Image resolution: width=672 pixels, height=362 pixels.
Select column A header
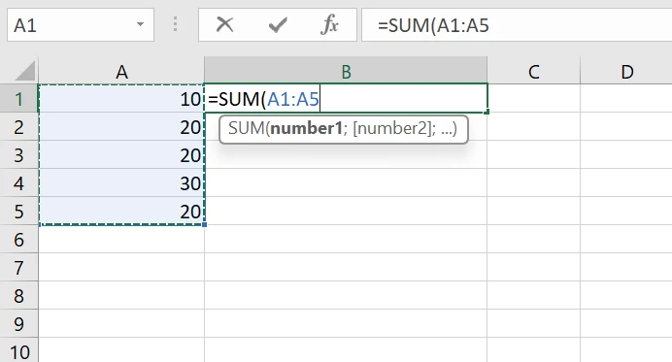click(121, 72)
